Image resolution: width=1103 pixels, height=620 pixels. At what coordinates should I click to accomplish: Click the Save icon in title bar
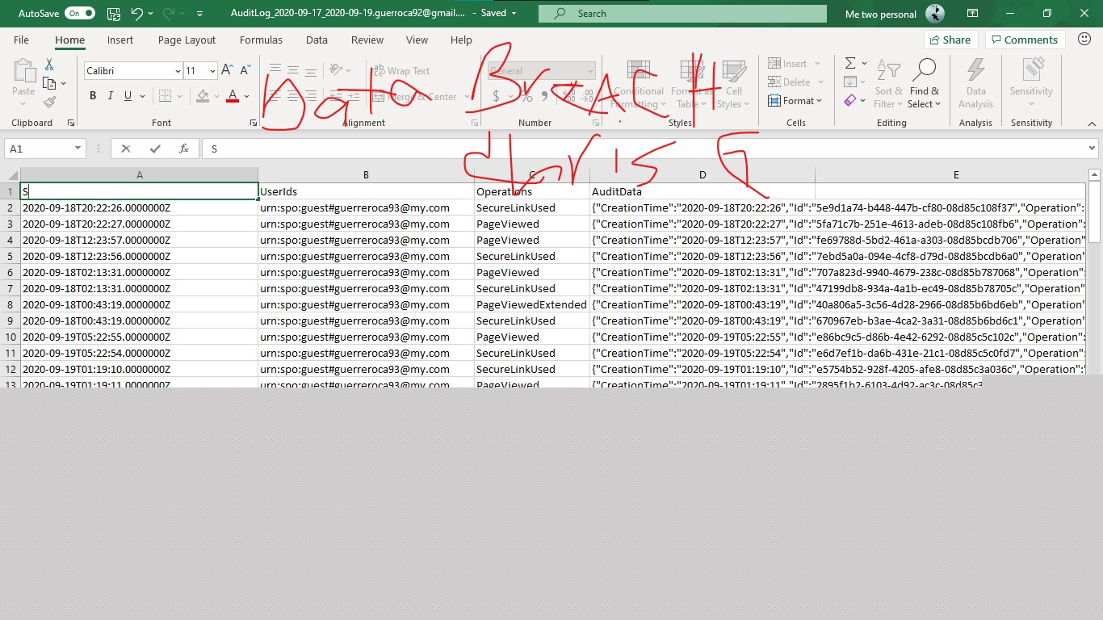(x=114, y=14)
